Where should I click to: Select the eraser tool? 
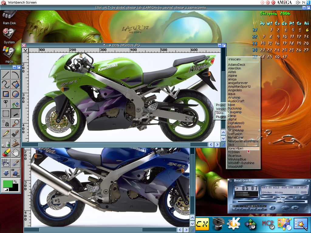click(x=6, y=153)
